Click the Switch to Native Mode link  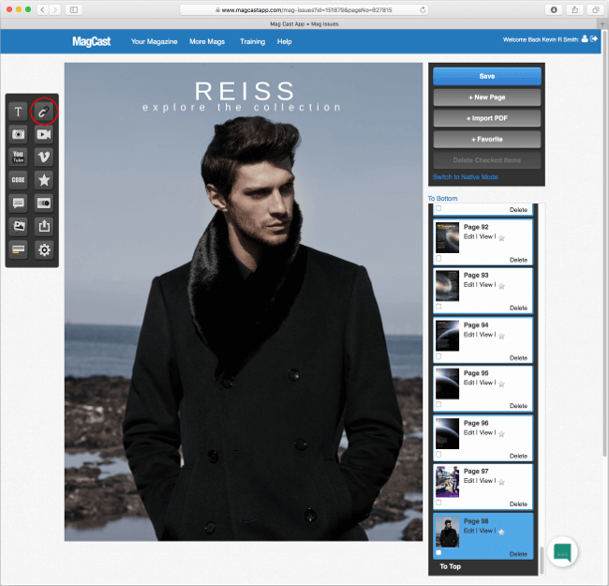(466, 177)
